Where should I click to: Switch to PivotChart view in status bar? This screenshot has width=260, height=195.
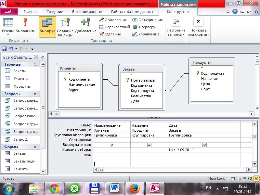pos(244,178)
